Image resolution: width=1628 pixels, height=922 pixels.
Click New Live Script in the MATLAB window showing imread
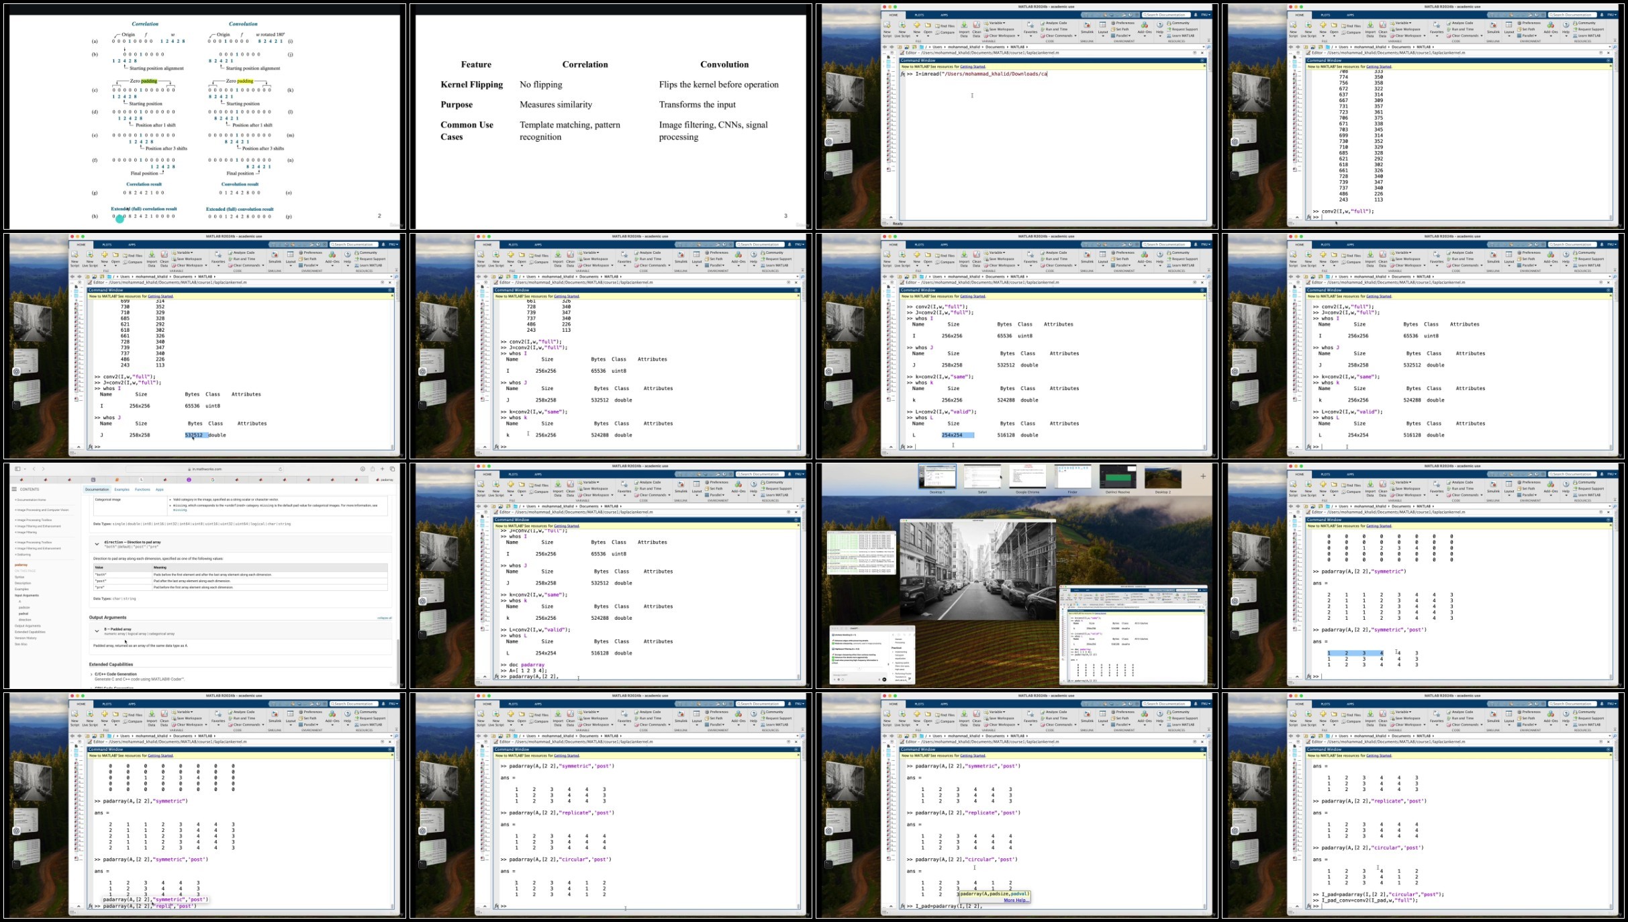click(902, 29)
